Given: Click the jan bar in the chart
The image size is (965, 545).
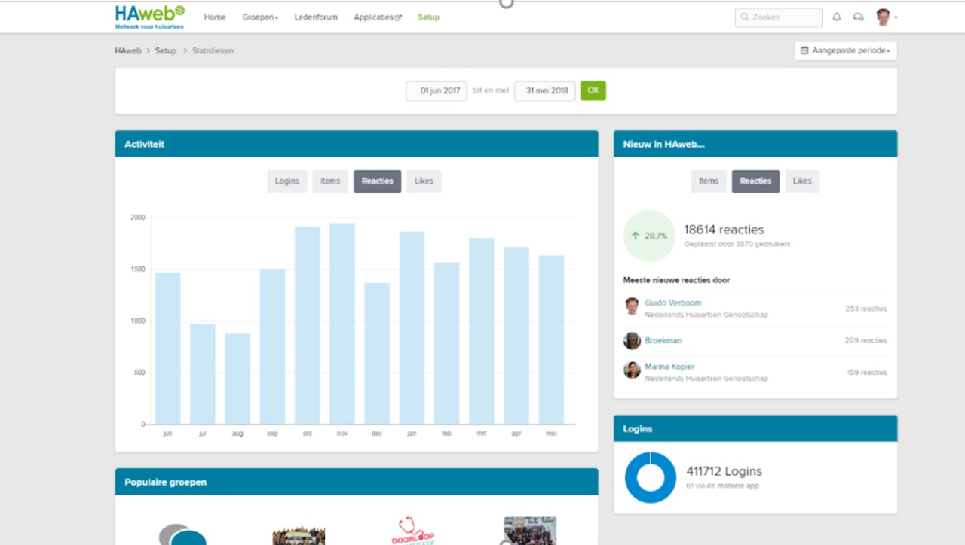Looking at the screenshot, I should pos(412,328).
